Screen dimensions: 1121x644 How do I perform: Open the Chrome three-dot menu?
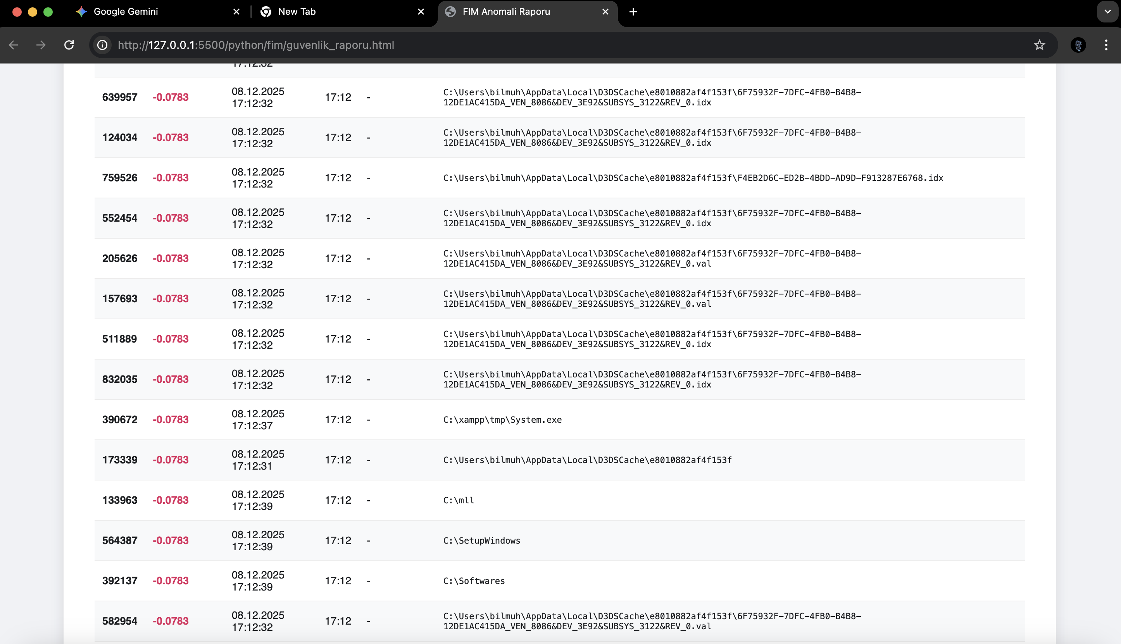[x=1106, y=45]
